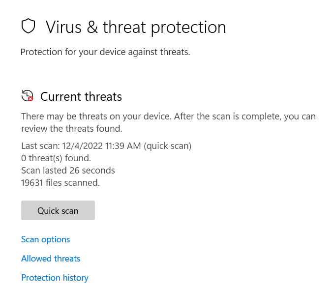The width and height of the screenshot is (332, 290).
Task: Click the 'Protection for your device' subtitle
Action: pyautogui.click(x=105, y=52)
